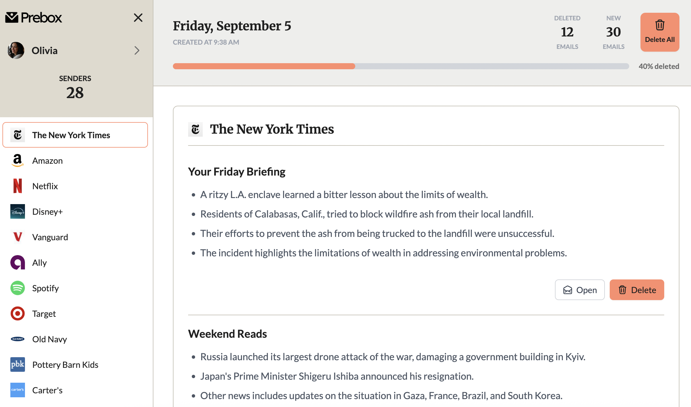This screenshot has width=691, height=407.
Task: Click the deleted-emails progress bar
Action: point(401,66)
